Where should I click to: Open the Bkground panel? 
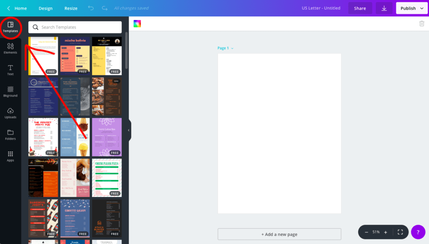pyautogui.click(x=10, y=92)
